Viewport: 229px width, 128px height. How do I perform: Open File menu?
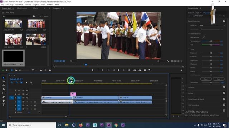click(2, 5)
